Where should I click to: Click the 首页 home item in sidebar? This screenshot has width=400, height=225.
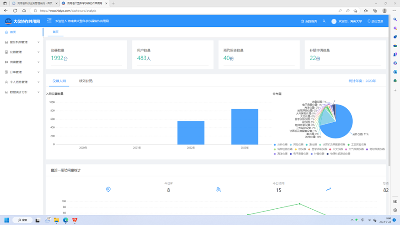13,32
